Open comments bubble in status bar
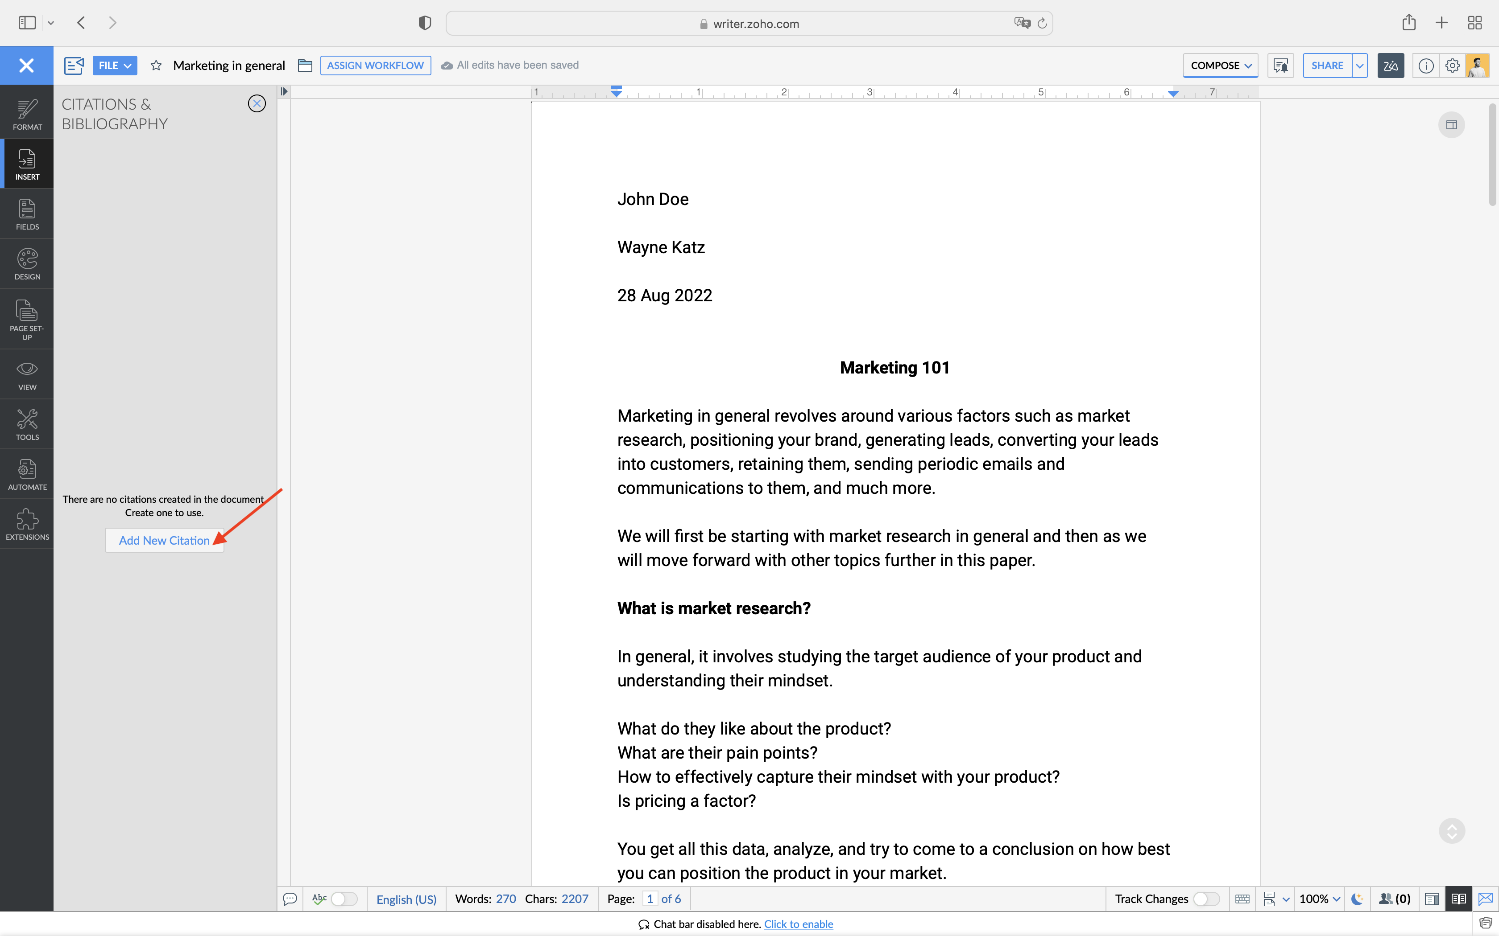 click(x=289, y=899)
